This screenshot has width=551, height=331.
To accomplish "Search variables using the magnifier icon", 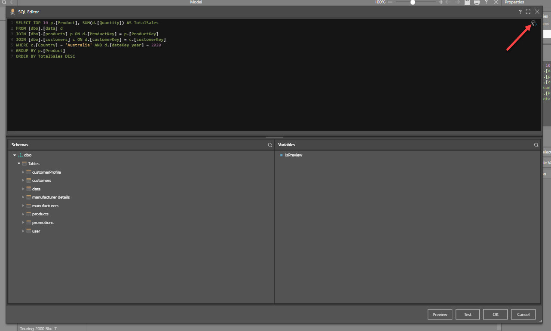I will click(536, 145).
